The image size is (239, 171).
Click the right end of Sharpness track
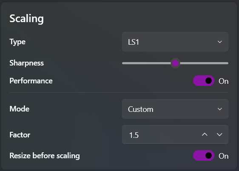[227, 63]
